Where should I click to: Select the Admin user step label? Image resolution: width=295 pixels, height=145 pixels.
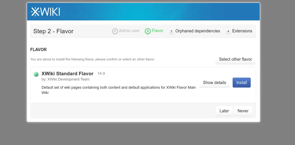[129, 31]
